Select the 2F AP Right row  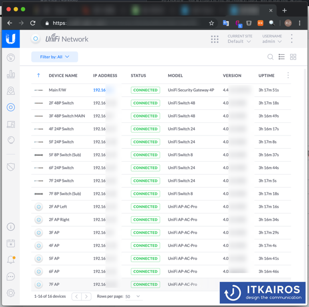[161, 220]
